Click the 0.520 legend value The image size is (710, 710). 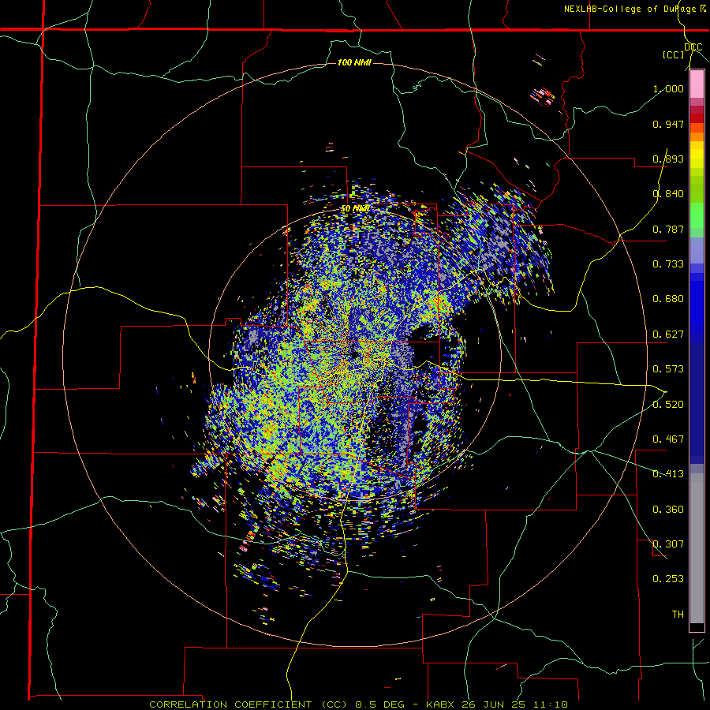click(x=668, y=405)
